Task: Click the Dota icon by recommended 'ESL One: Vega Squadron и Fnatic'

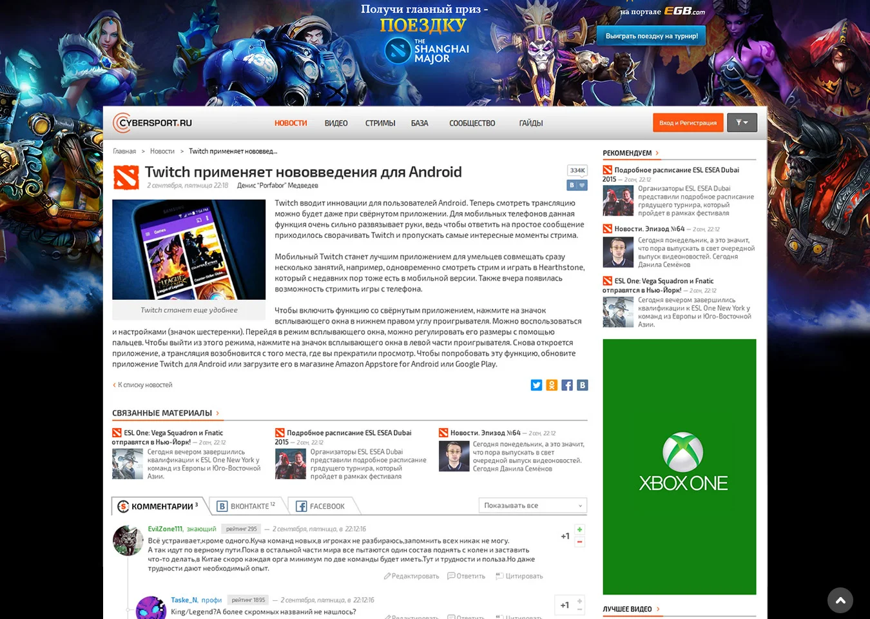Action: (x=607, y=281)
